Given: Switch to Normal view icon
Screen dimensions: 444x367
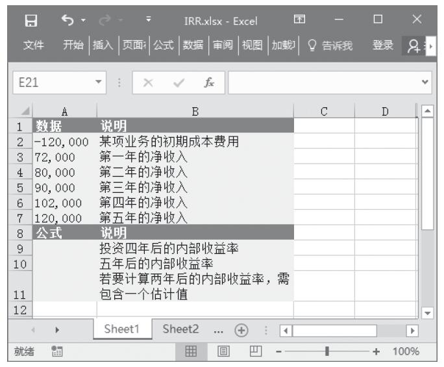Looking at the screenshot, I should pyautogui.click(x=191, y=351).
